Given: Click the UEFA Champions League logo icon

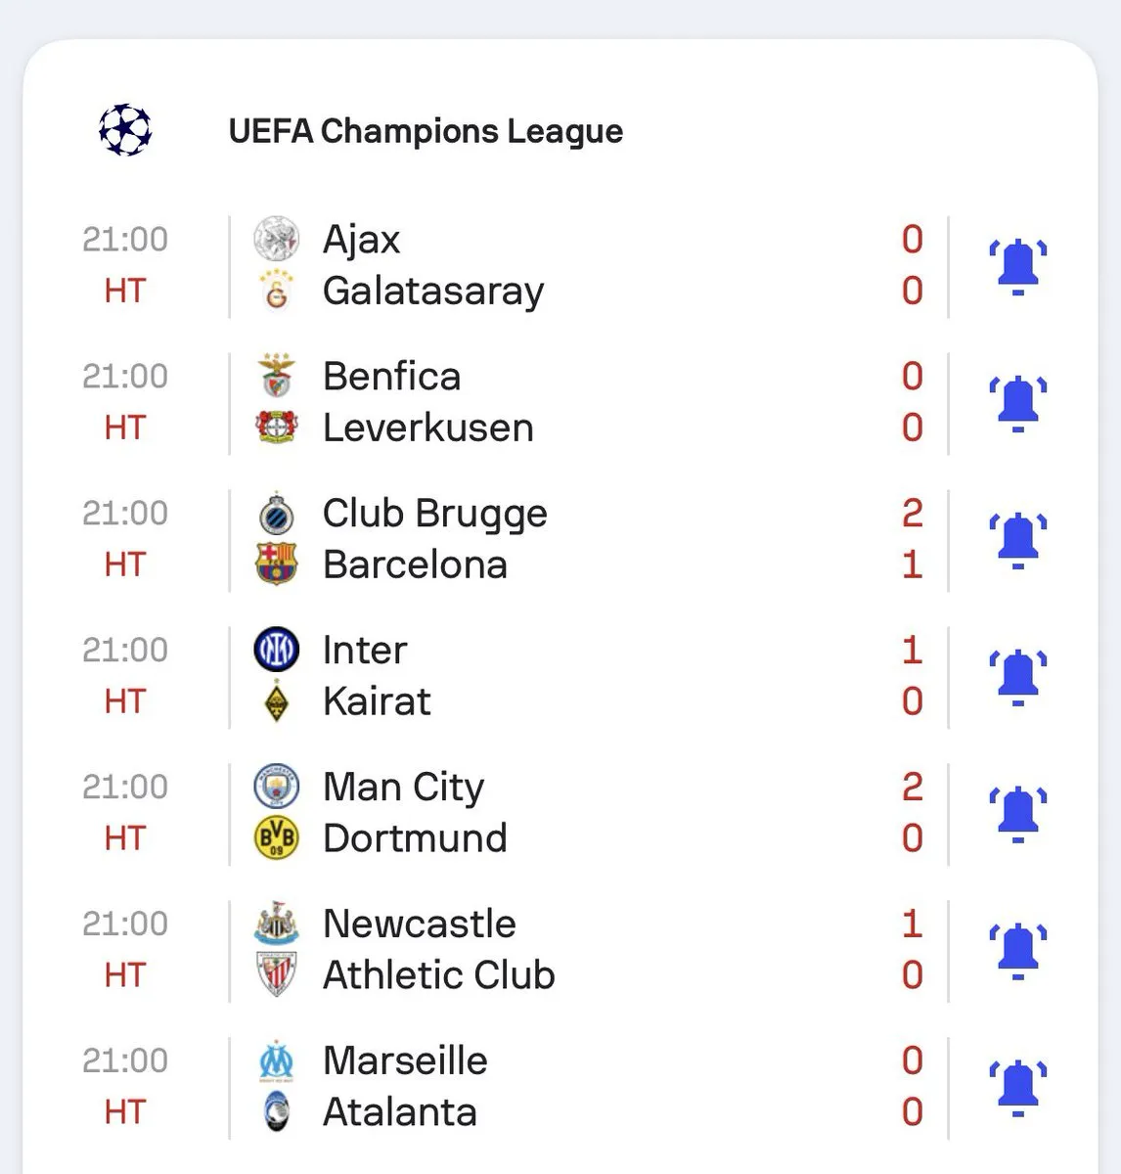Looking at the screenshot, I should [x=125, y=130].
